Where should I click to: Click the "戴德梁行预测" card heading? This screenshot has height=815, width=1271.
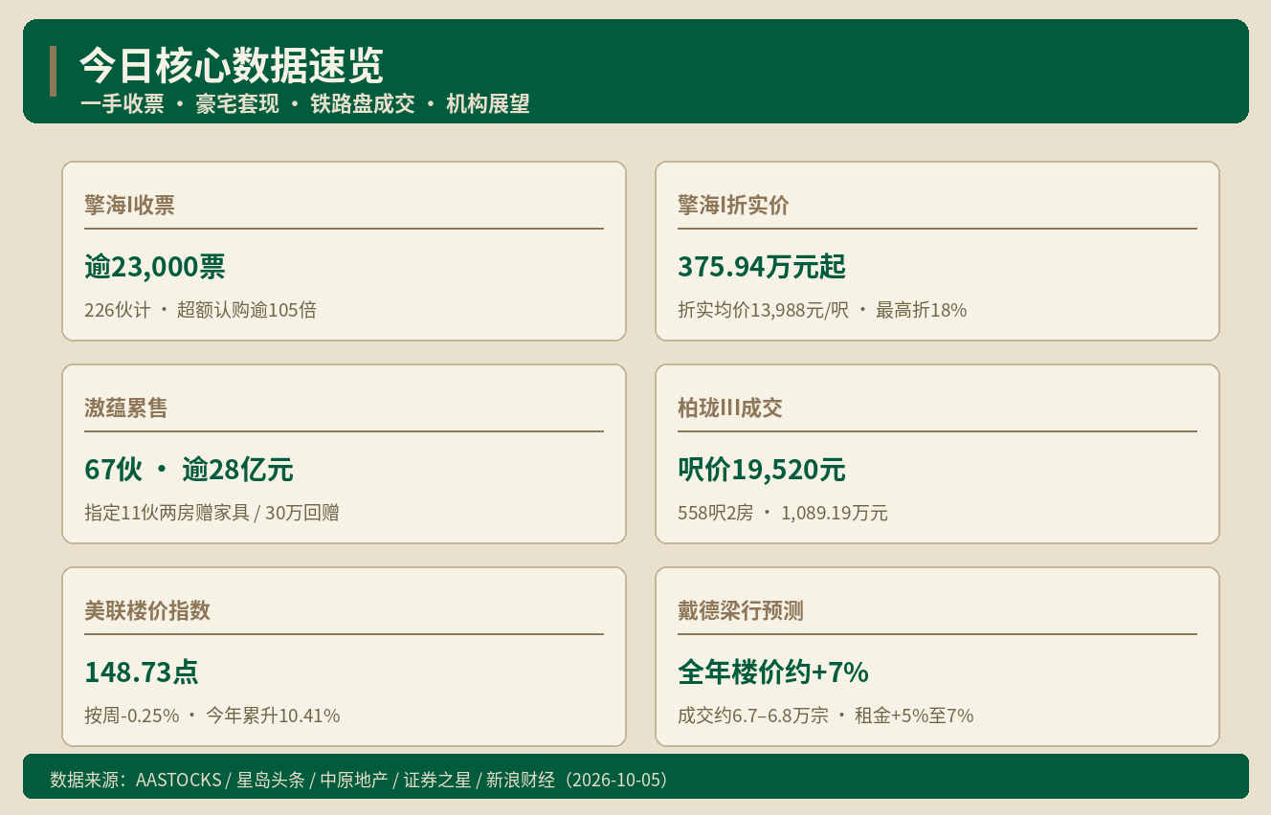[741, 610]
